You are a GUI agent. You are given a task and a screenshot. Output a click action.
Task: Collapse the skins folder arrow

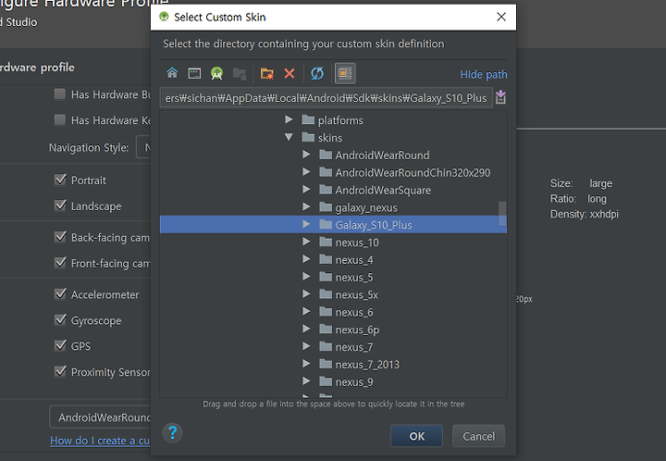289,137
